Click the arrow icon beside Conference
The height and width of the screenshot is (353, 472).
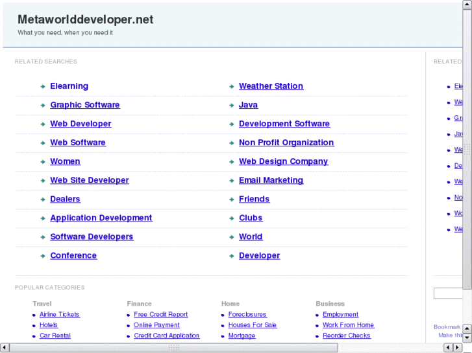[x=43, y=256]
